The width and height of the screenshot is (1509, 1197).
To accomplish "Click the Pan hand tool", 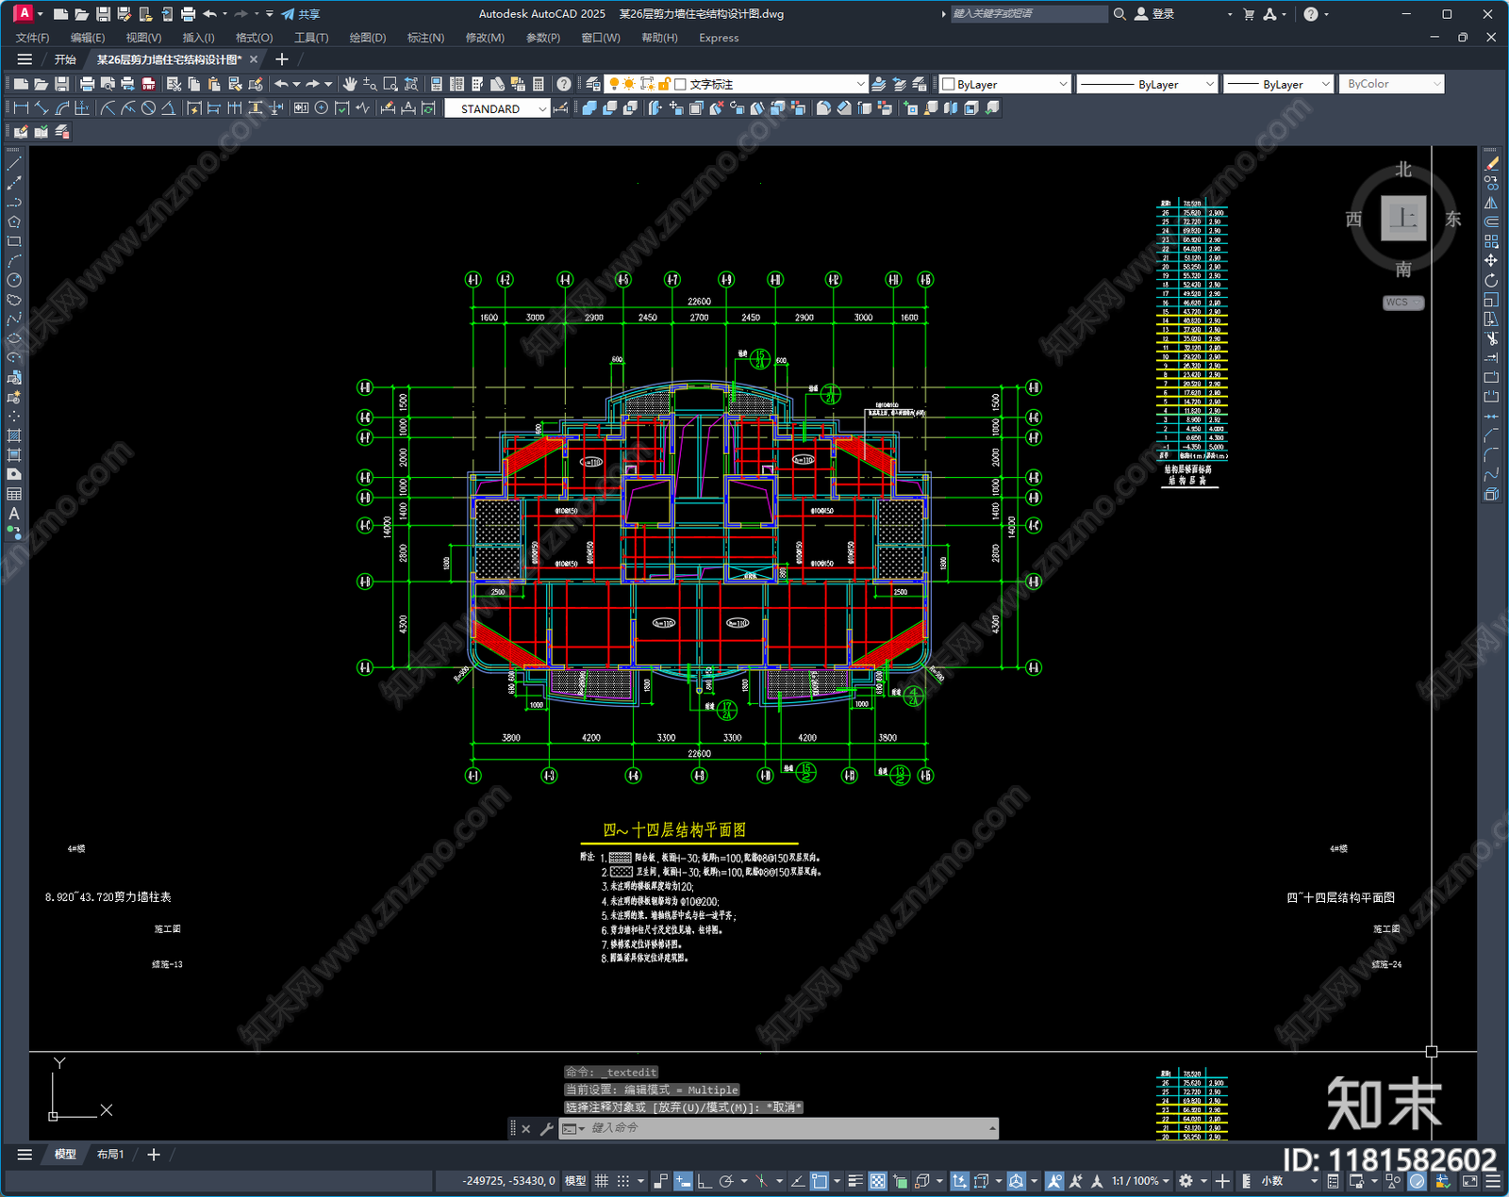I will (350, 84).
